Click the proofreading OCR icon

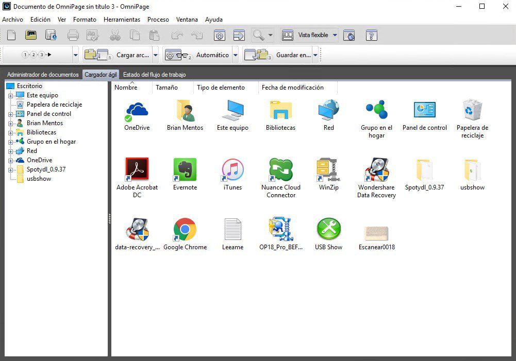(93, 35)
